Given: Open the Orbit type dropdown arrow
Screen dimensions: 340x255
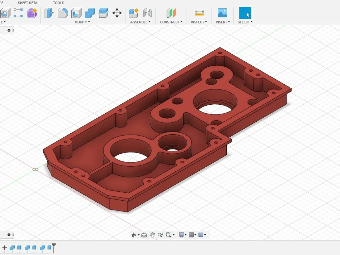Looking at the screenshot, I should click(139, 235).
